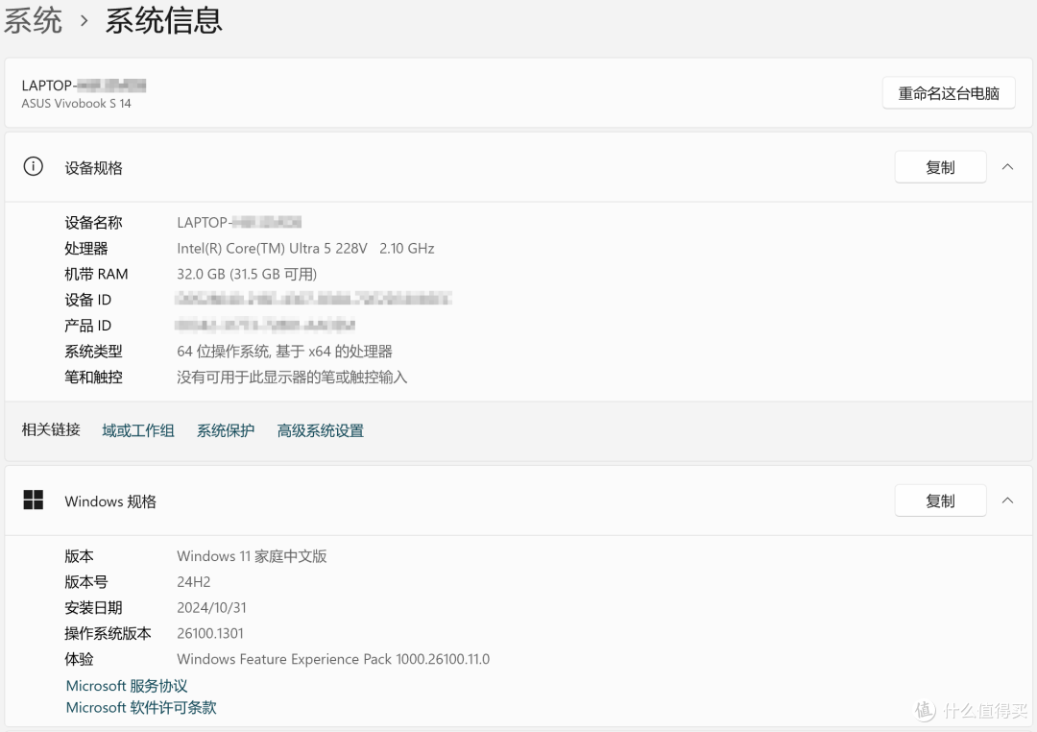The image size is (1037, 732).
Task: Collapse the 设备规格 section chevron
Action: [x=1007, y=167]
